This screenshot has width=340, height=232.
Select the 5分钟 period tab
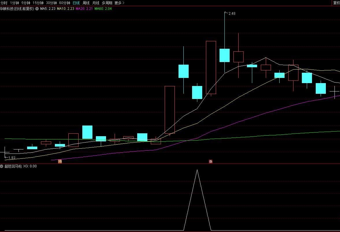coord(26,3)
